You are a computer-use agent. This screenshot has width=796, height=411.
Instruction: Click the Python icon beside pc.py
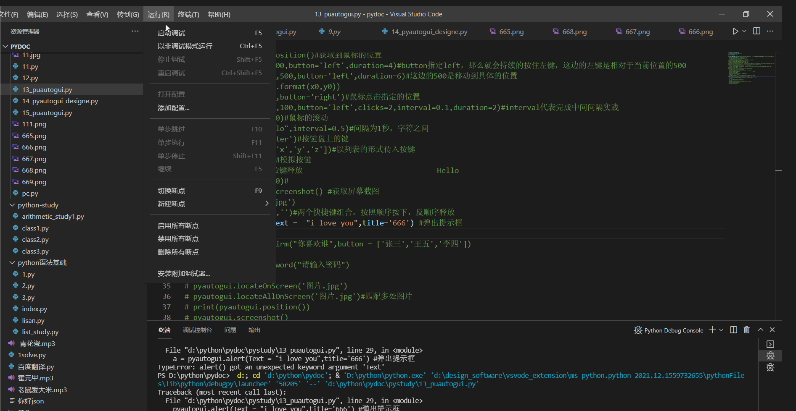coord(16,193)
